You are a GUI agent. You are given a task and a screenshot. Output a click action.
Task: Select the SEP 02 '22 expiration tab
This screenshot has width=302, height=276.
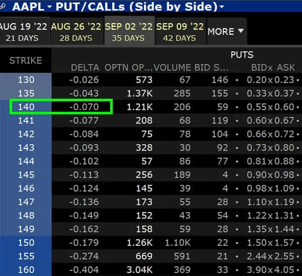[x=128, y=31]
